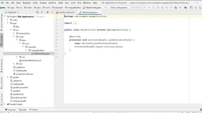
Task: Expand the .idea folder arrow
Action: 8,20
